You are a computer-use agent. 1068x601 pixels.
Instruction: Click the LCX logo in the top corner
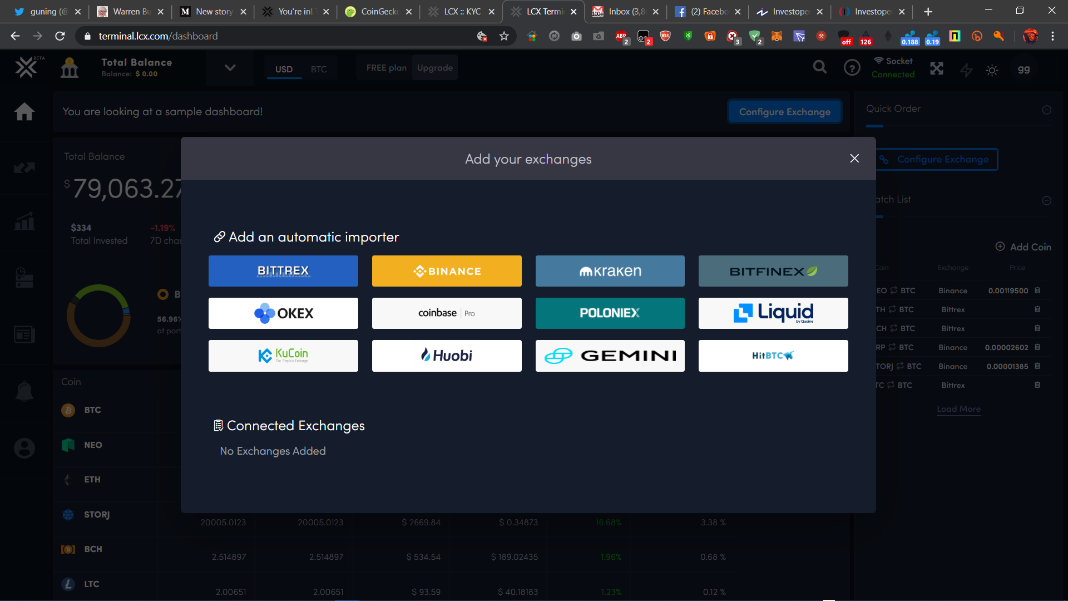(x=26, y=67)
